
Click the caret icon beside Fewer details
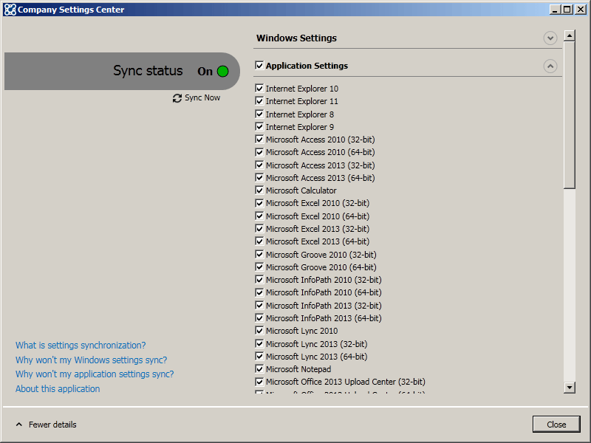pos(19,425)
